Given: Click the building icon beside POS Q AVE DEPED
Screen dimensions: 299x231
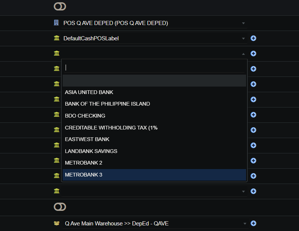Looking at the screenshot, I should (x=56, y=23).
